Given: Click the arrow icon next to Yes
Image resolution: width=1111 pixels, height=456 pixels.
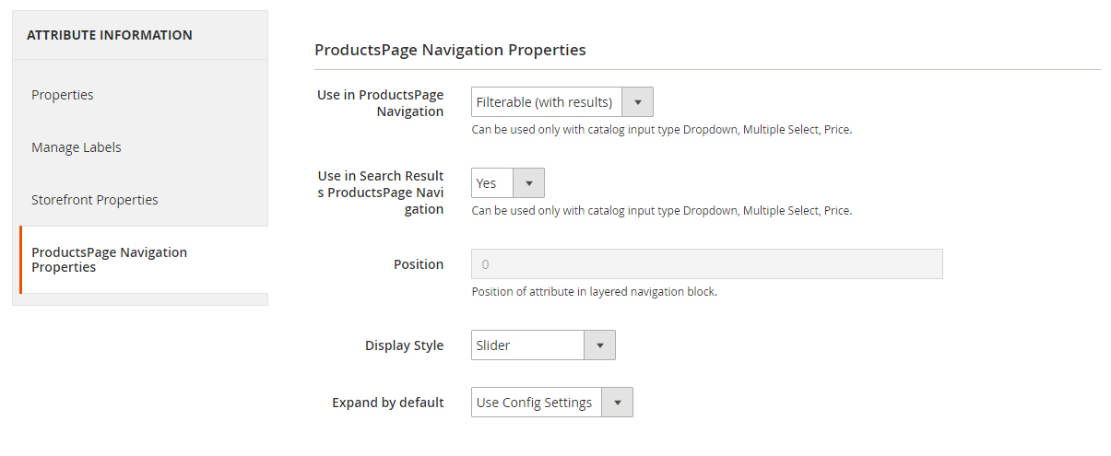Looking at the screenshot, I should [x=528, y=183].
